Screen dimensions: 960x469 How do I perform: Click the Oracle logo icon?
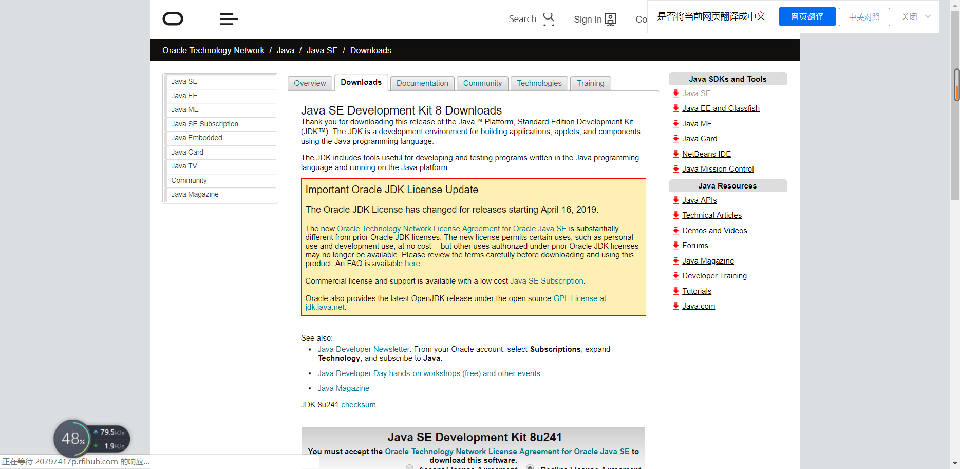tap(173, 19)
